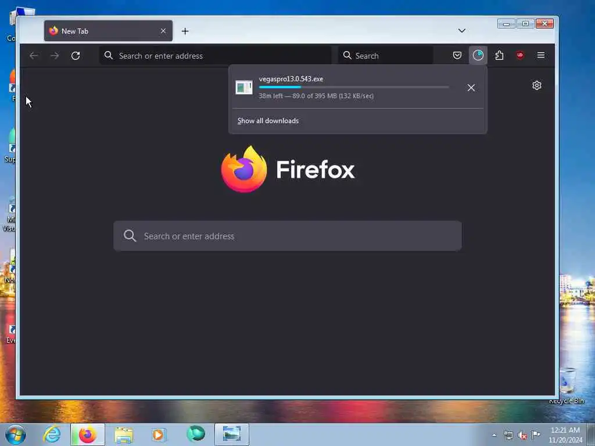Go forward with the forward arrow
Screen dimensions: 595x446
point(55,56)
